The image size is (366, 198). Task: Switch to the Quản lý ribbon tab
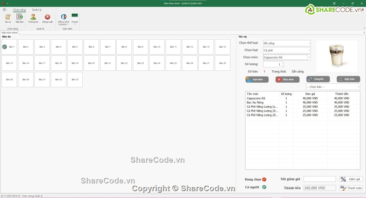[37, 10]
